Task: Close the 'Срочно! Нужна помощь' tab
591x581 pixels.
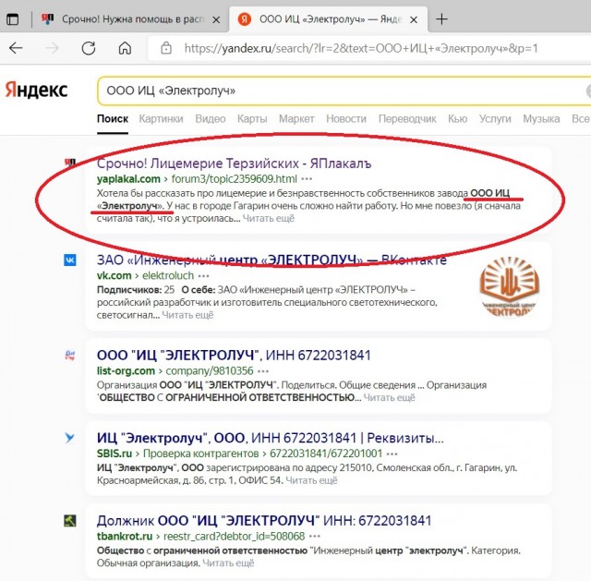Action: click(x=216, y=19)
